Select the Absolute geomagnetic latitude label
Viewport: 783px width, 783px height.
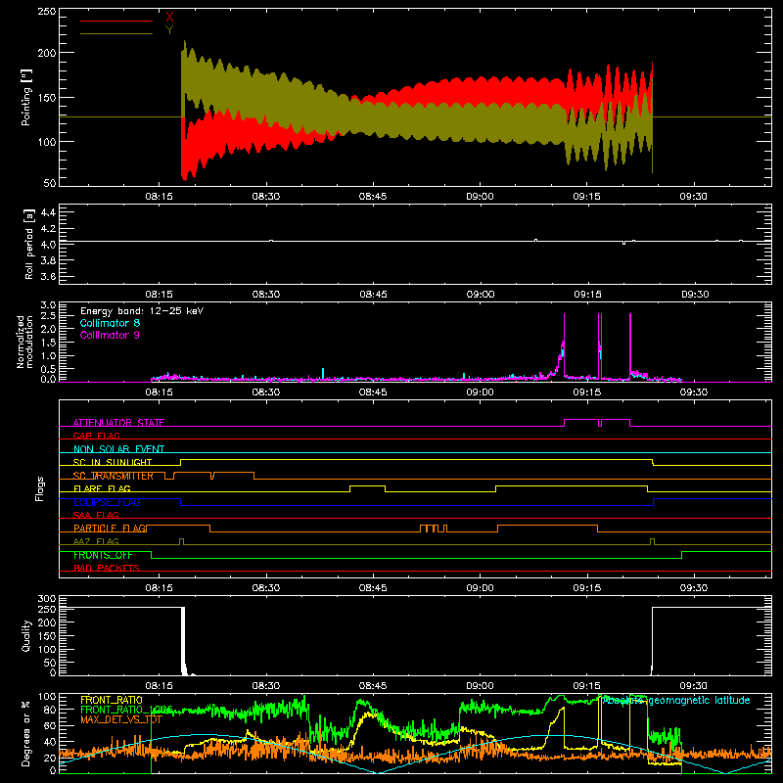tap(676, 700)
